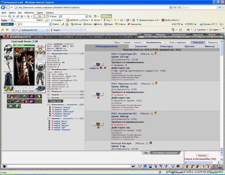Click the red orb skill icon in second row
Viewport: 225px width, 175px height.
(x=24, y=101)
